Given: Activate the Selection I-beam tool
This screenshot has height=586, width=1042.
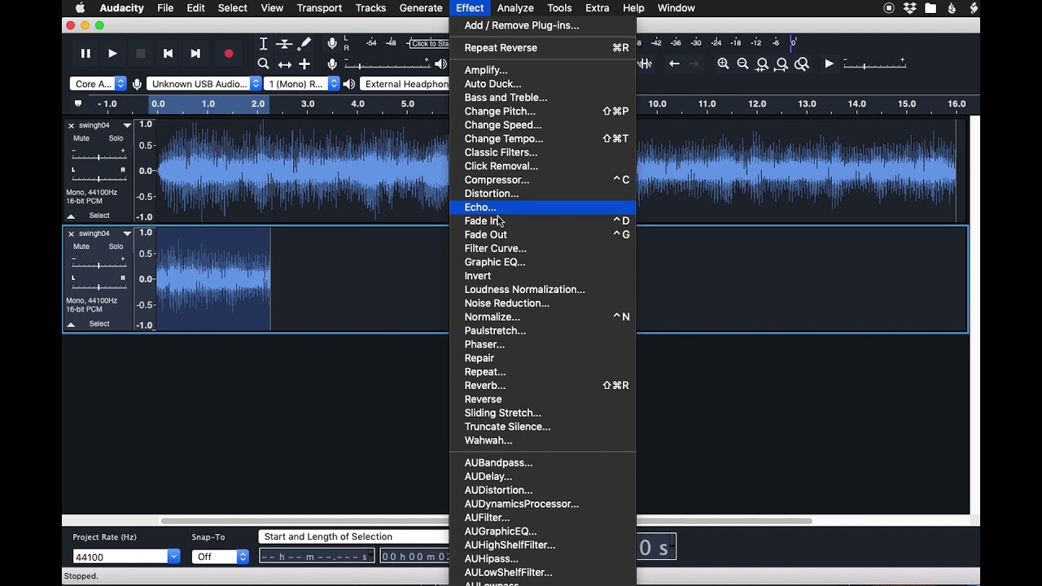Looking at the screenshot, I should pos(263,44).
